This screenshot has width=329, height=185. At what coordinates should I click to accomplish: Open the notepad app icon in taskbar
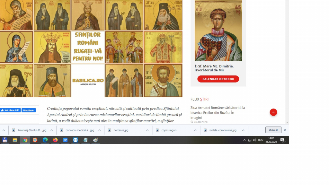click(x=85, y=140)
